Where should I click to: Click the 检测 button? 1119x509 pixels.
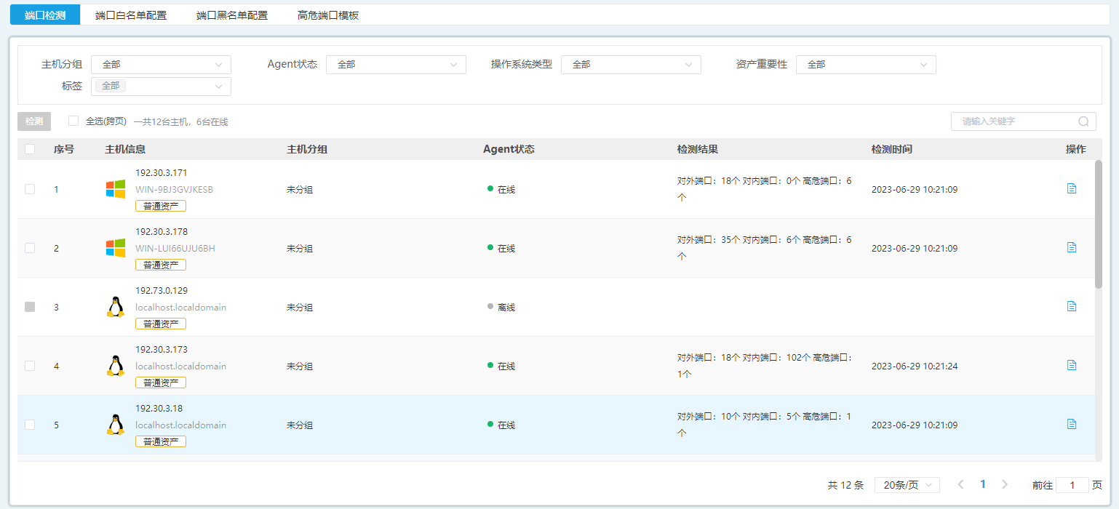[x=34, y=121]
